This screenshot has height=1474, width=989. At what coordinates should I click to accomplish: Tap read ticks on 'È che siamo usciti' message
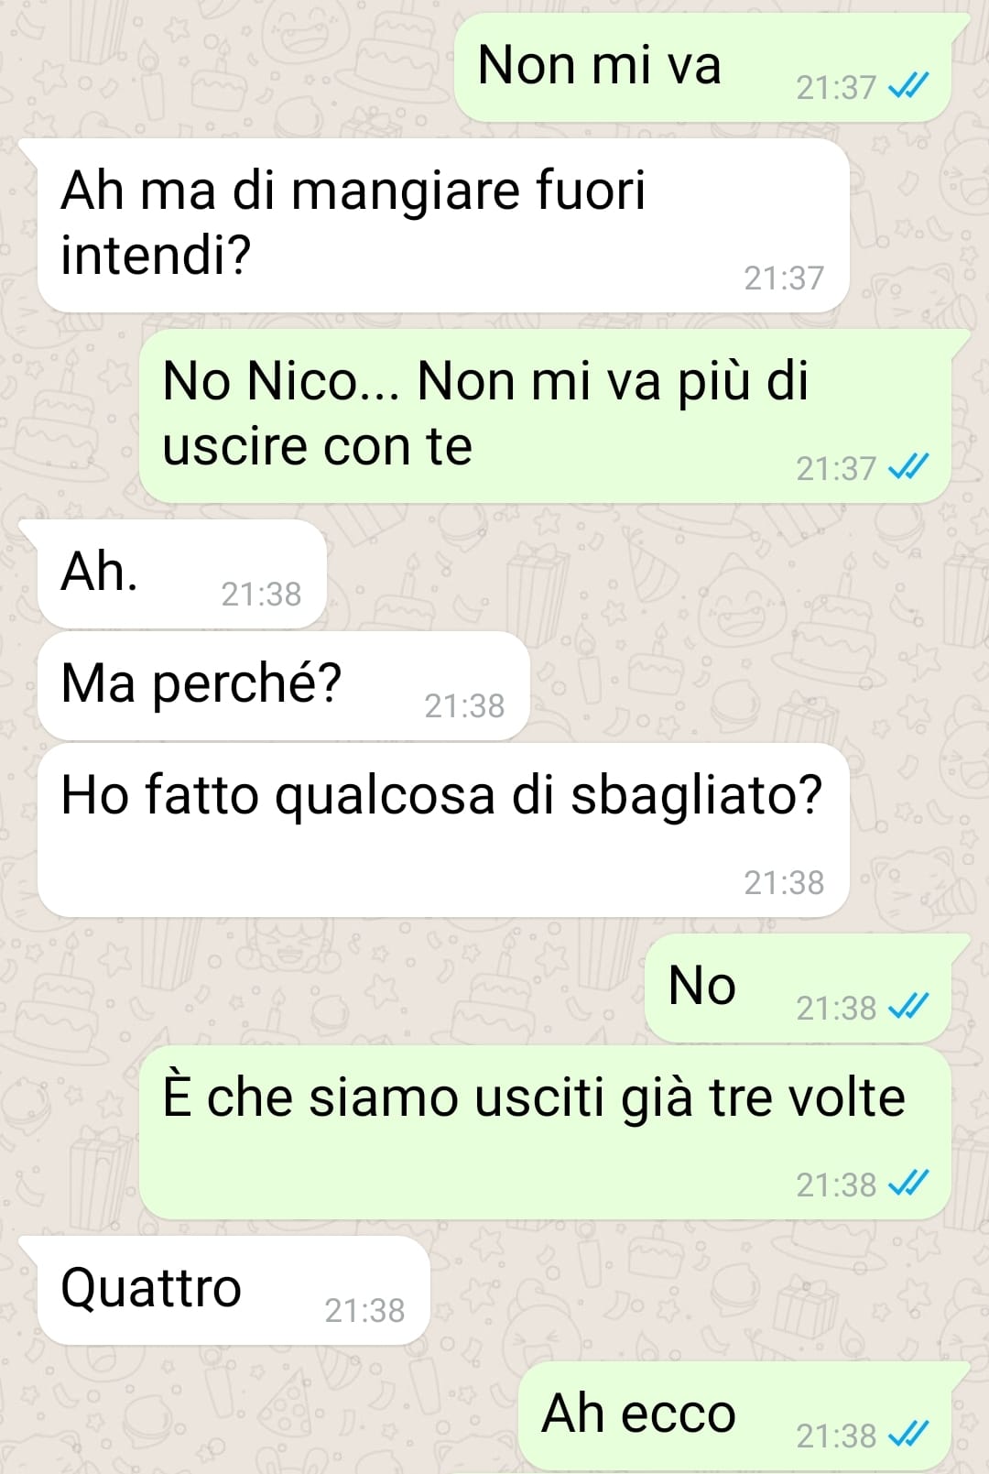[908, 1184]
